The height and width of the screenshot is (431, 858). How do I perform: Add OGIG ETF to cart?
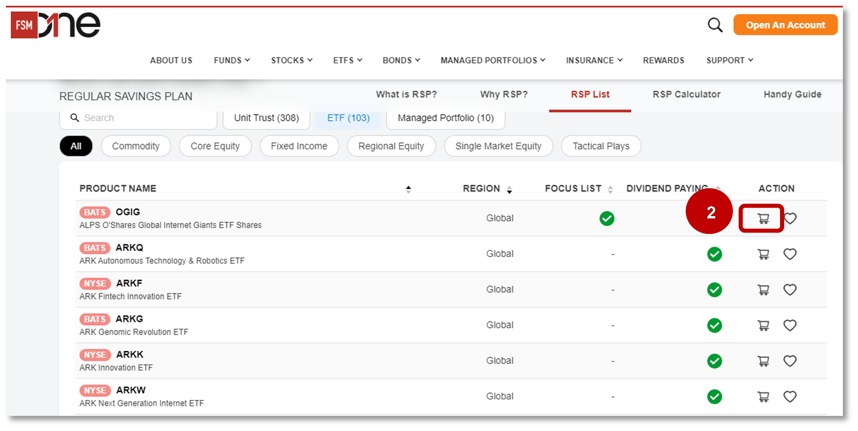coord(762,218)
